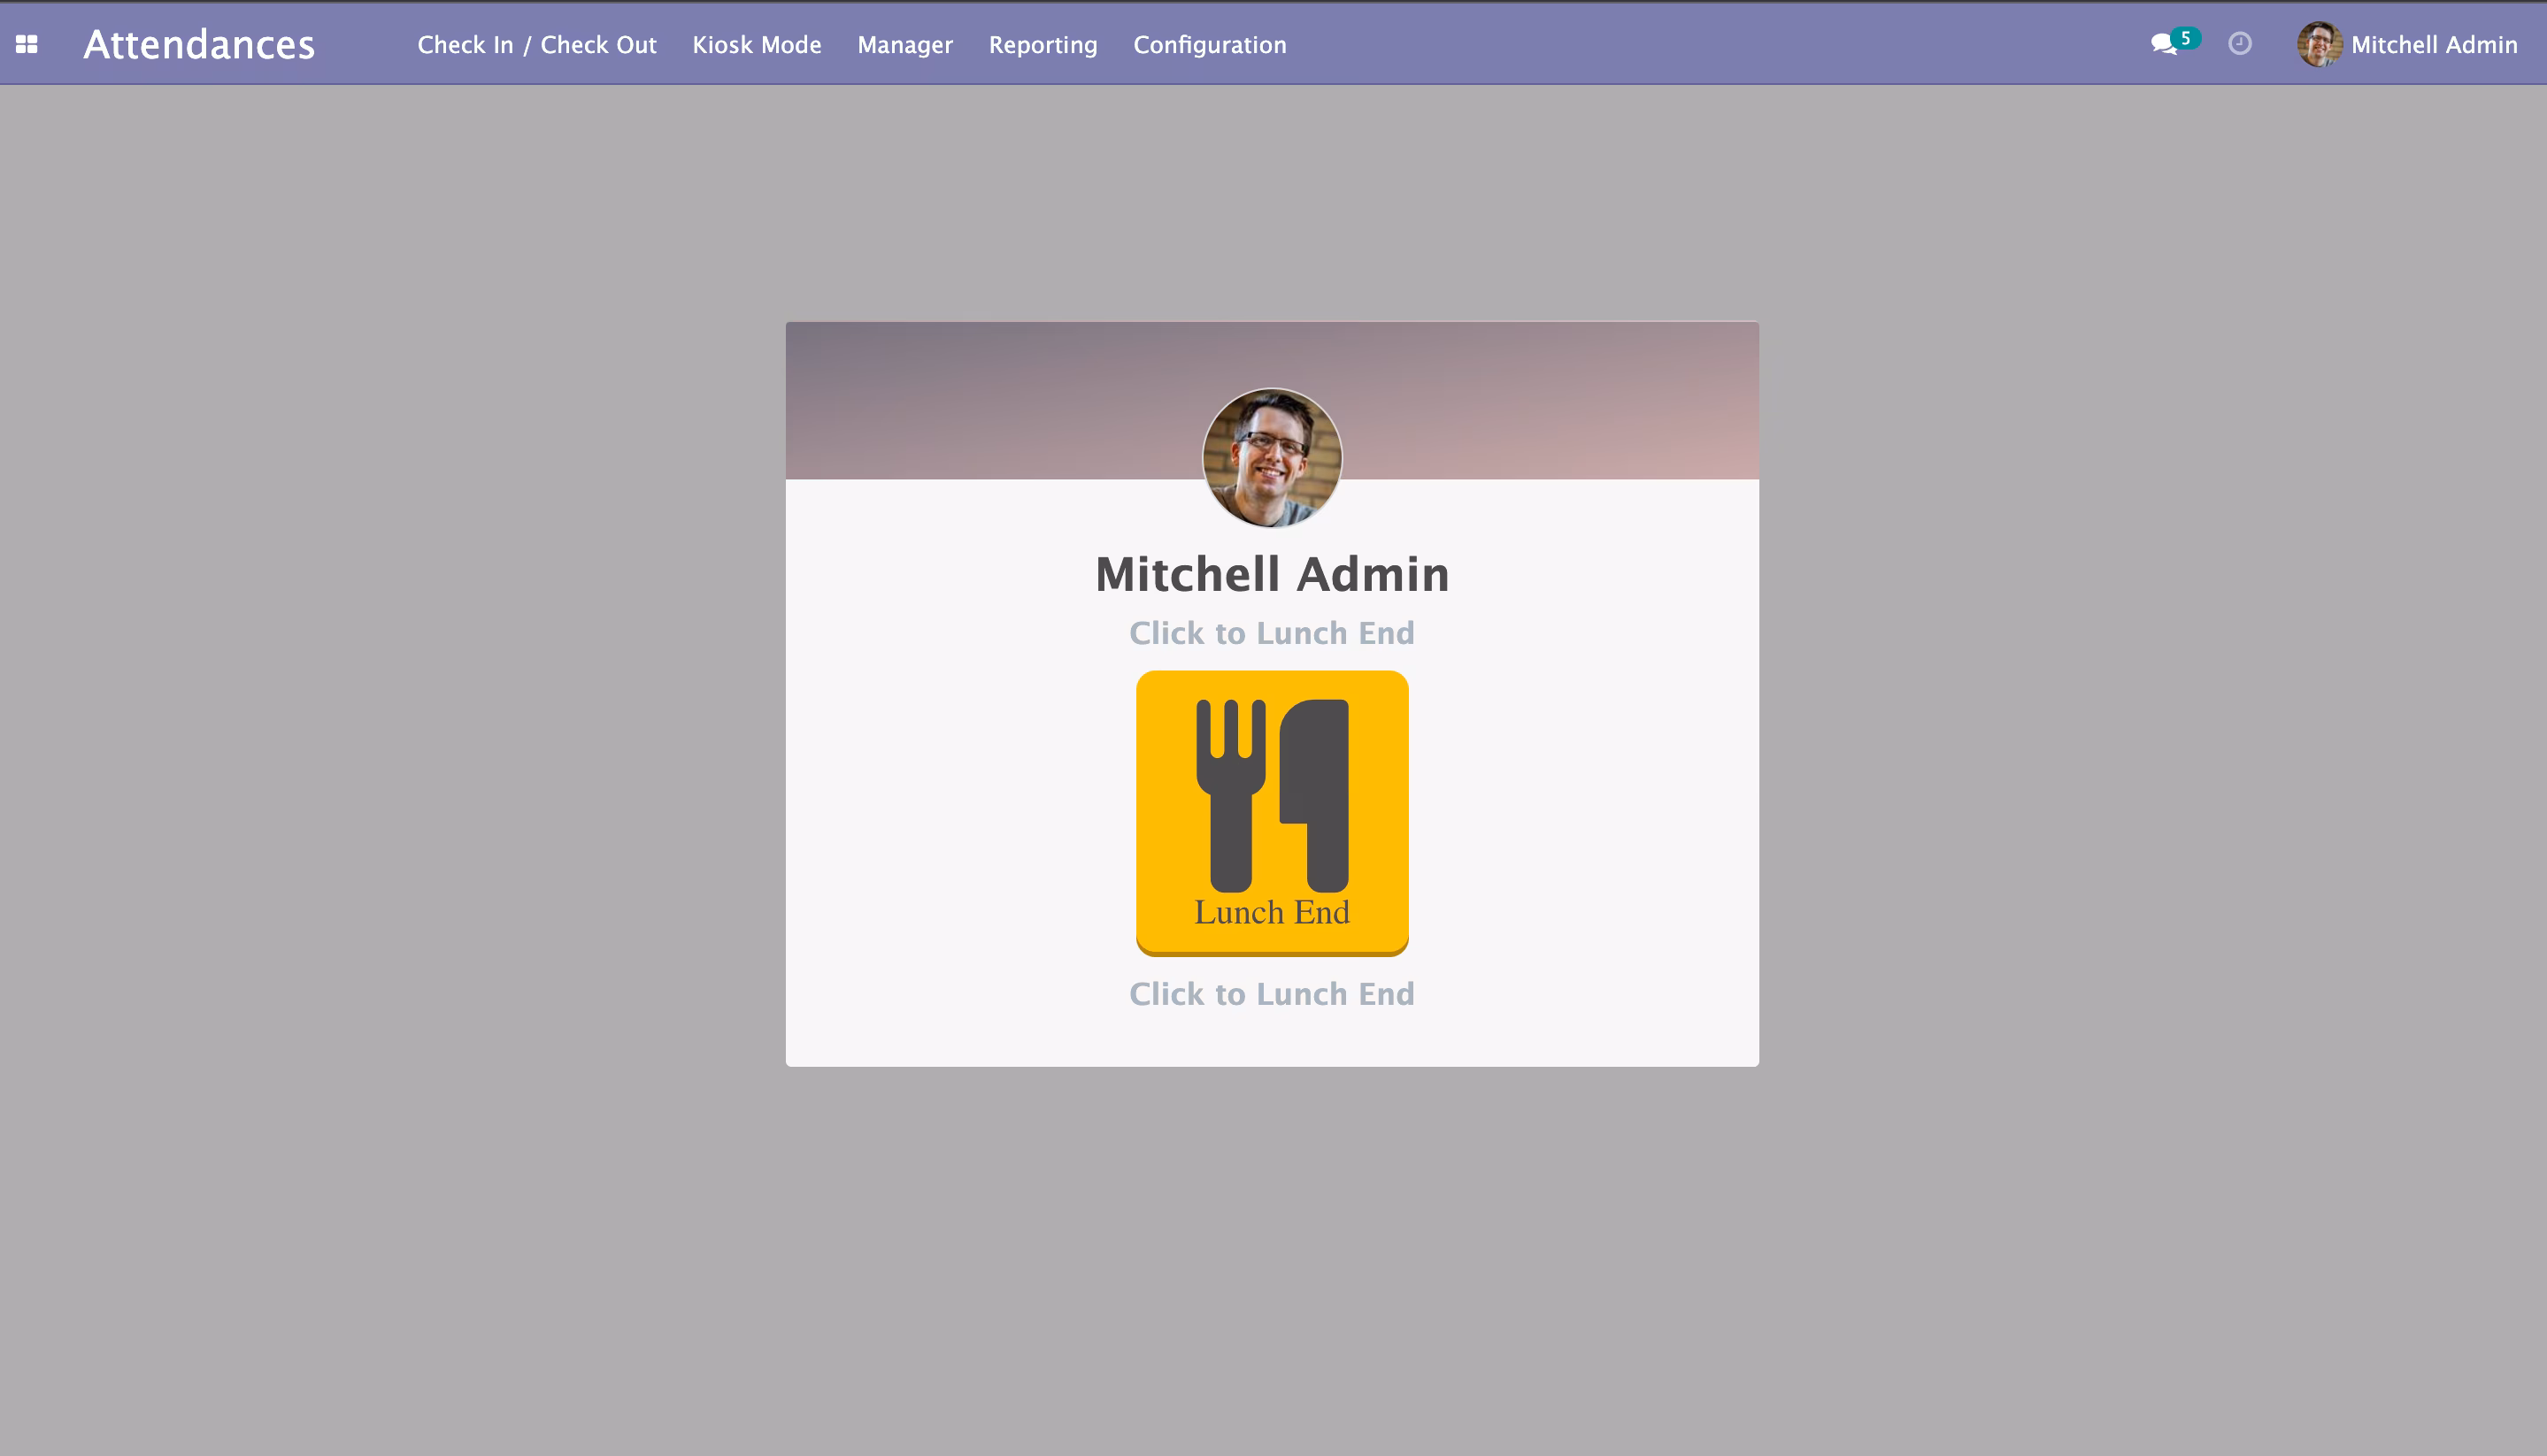The image size is (2547, 1456).
Task: Expand the Manager menu
Action: 904,45
